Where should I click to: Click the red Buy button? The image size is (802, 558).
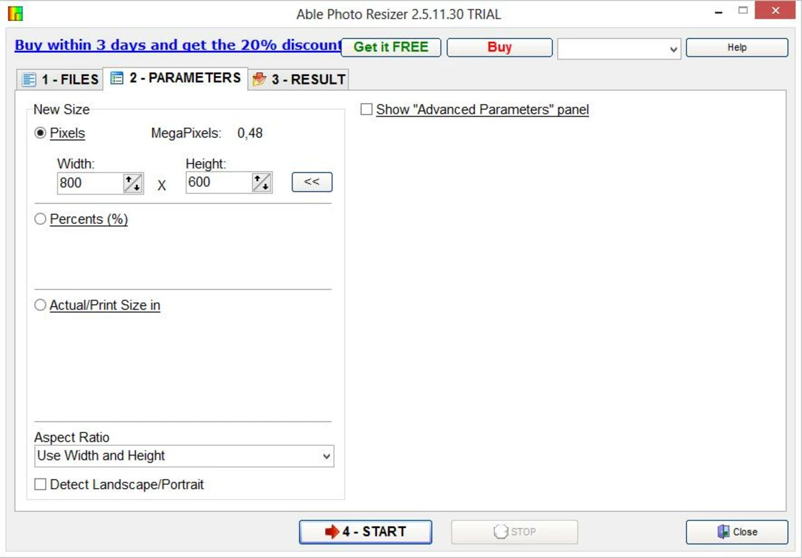tap(499, 47)
